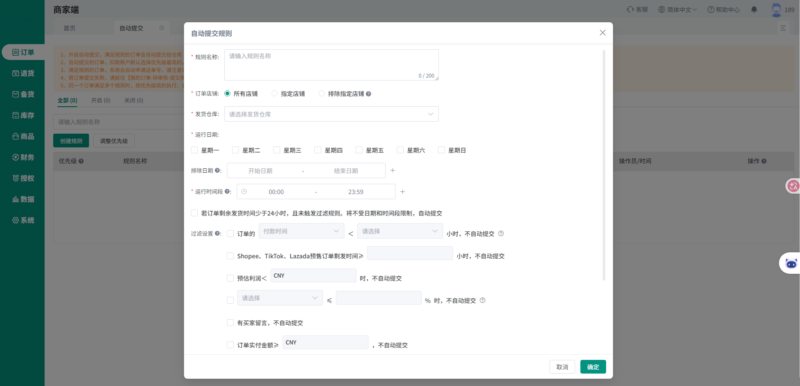Click question icon after percent filter row
Image resolution: width=800 pixels, height=386 pixels.
click(x=483, y=300)
